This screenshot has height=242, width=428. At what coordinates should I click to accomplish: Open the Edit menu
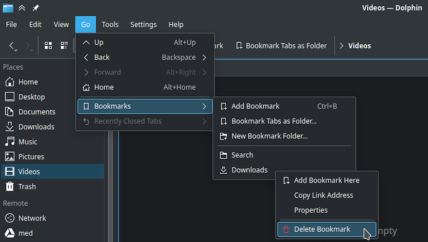[x=35, y=25]
